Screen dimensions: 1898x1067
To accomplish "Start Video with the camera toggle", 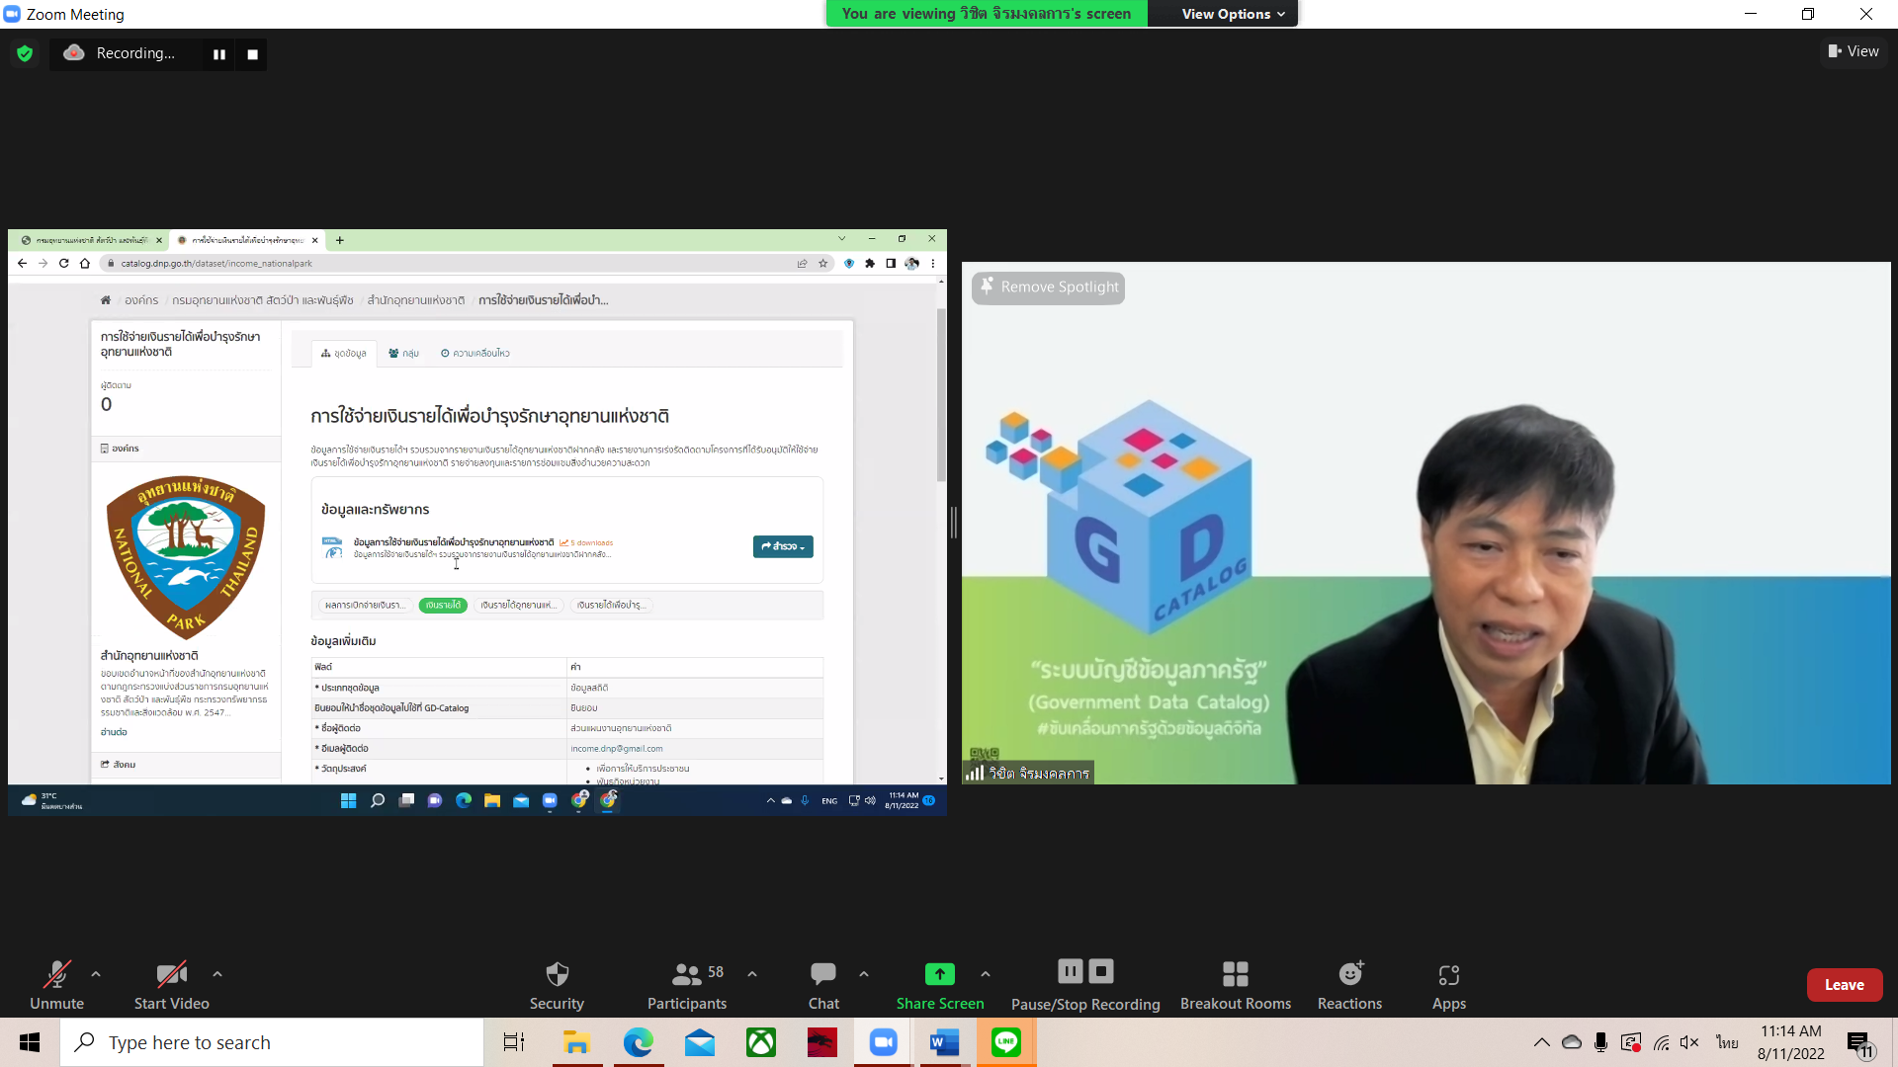I will click(171, 974).
